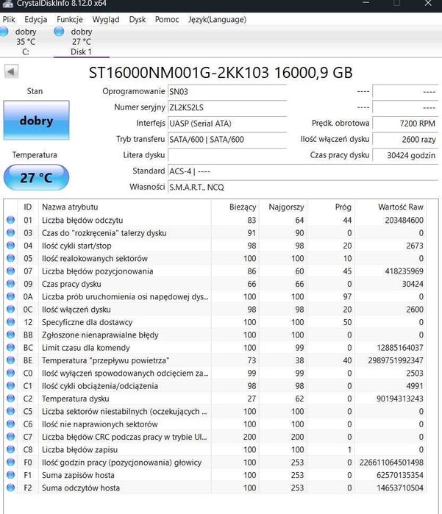The height and width of the screenshot is (514, 442).
Task: Click the blue 'dobry' health status button
Action: point(36,121)
